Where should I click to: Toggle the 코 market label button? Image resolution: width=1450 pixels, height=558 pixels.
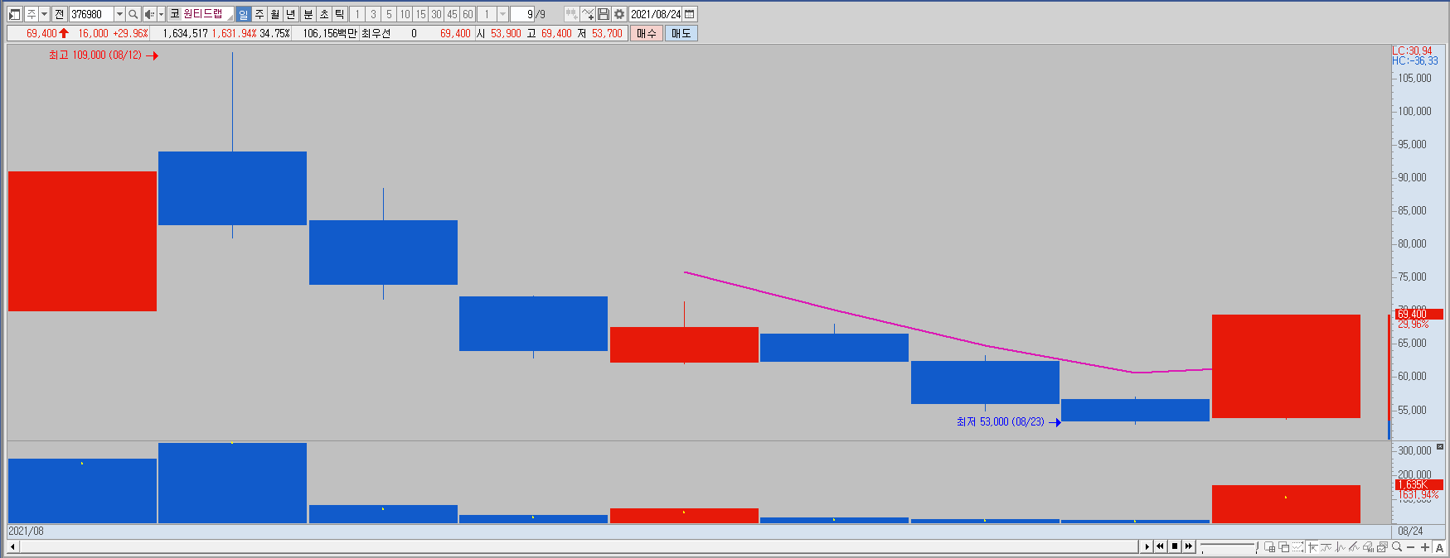coord(175,14)
